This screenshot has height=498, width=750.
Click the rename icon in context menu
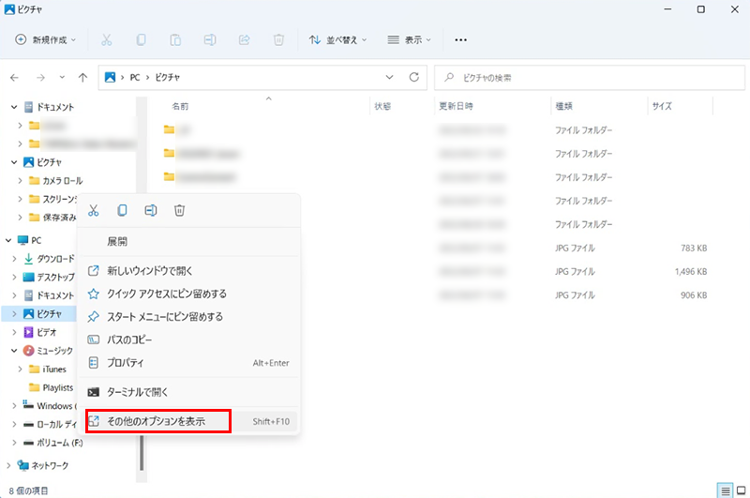click(151, 211)
